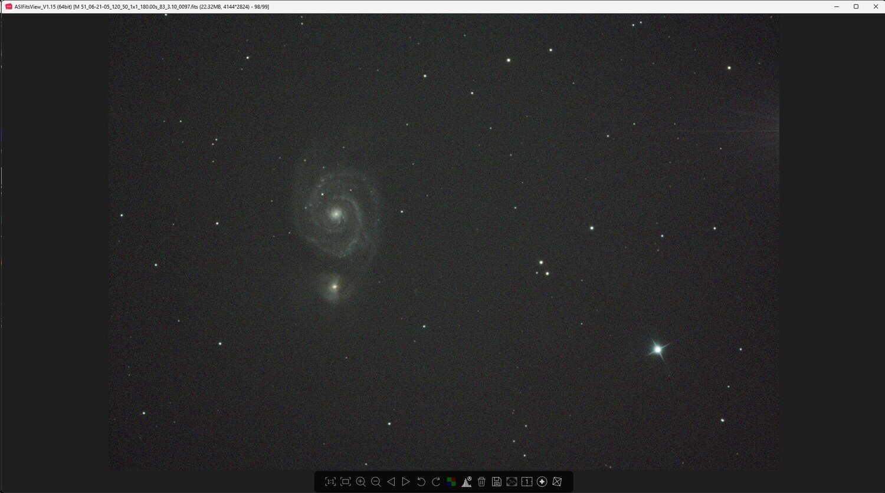
Task: Rotate the image counterclockwise
Action: coord(421,482)
